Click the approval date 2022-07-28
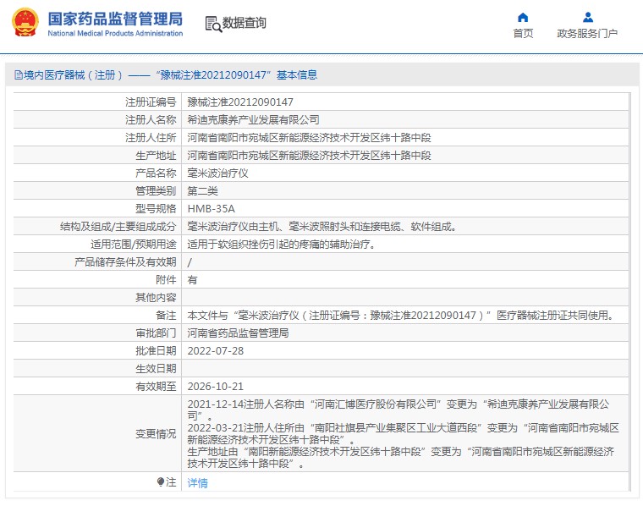This screenshot has width=643, height=506. coord(215,350)
